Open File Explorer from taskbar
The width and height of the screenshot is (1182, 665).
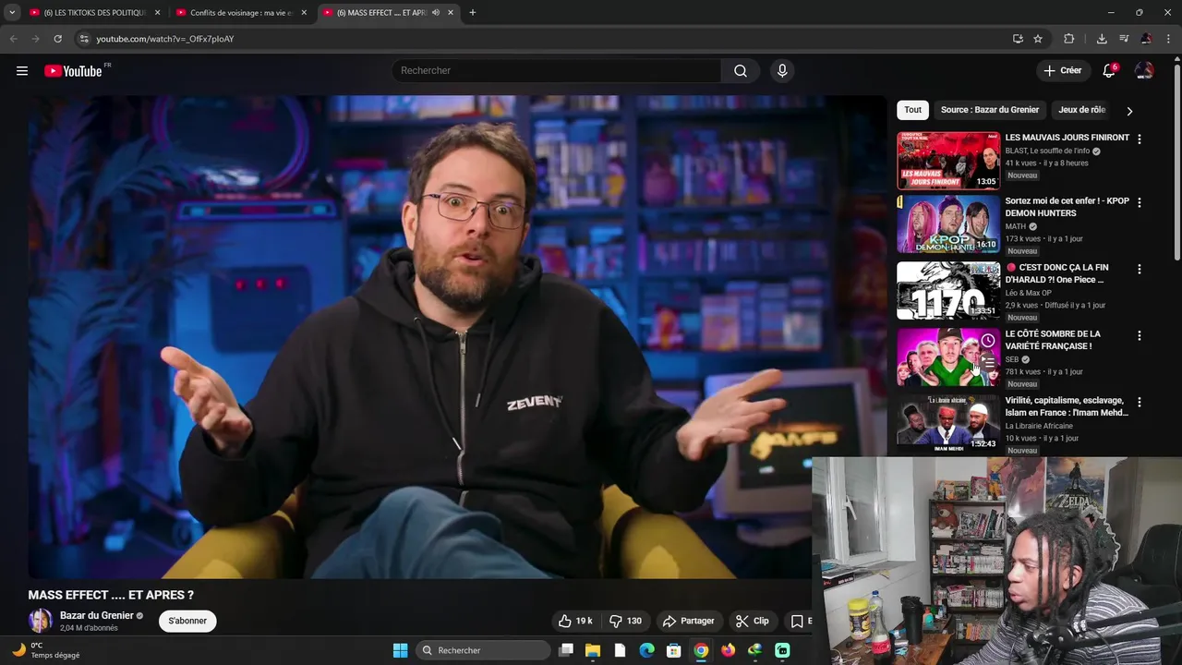coord(593,650)
